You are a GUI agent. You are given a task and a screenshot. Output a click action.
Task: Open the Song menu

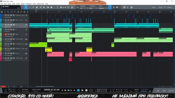click(x=9, y=4)
